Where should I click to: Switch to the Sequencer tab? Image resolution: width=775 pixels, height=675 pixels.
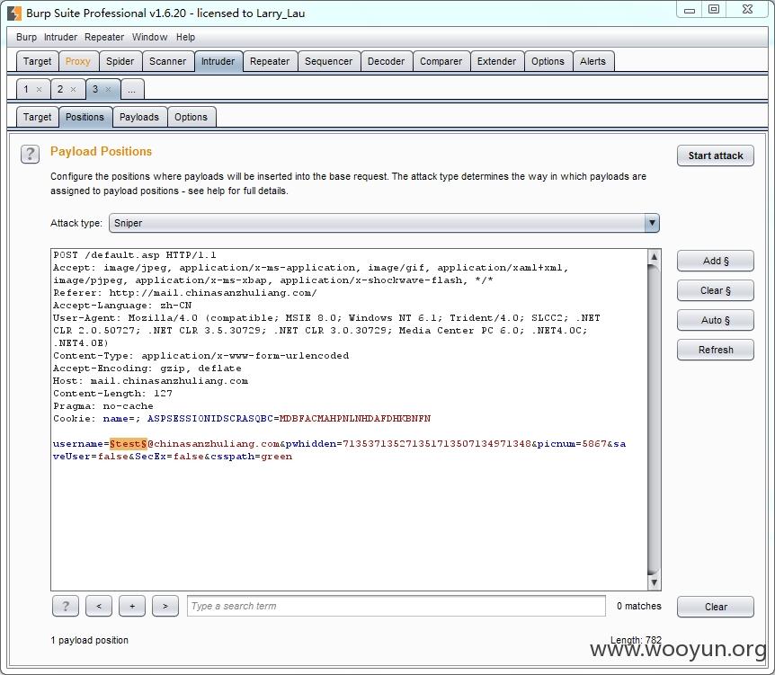[329, 61]
